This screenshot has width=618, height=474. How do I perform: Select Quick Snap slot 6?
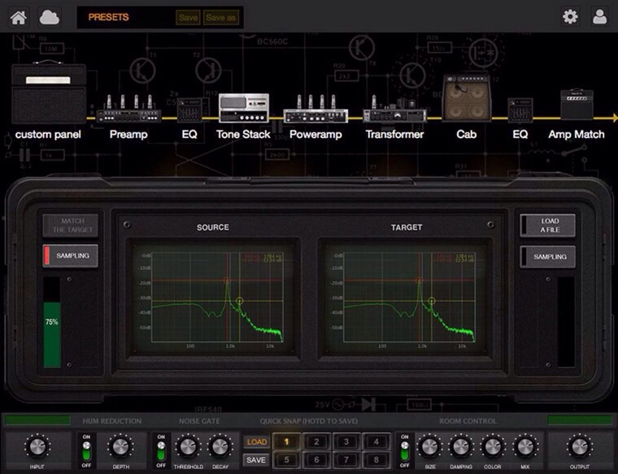click(316, 460)
